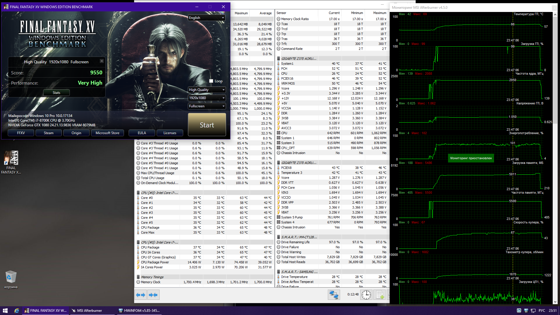
Task: Enable the Loop checkbox
Action: click(211, 81)
